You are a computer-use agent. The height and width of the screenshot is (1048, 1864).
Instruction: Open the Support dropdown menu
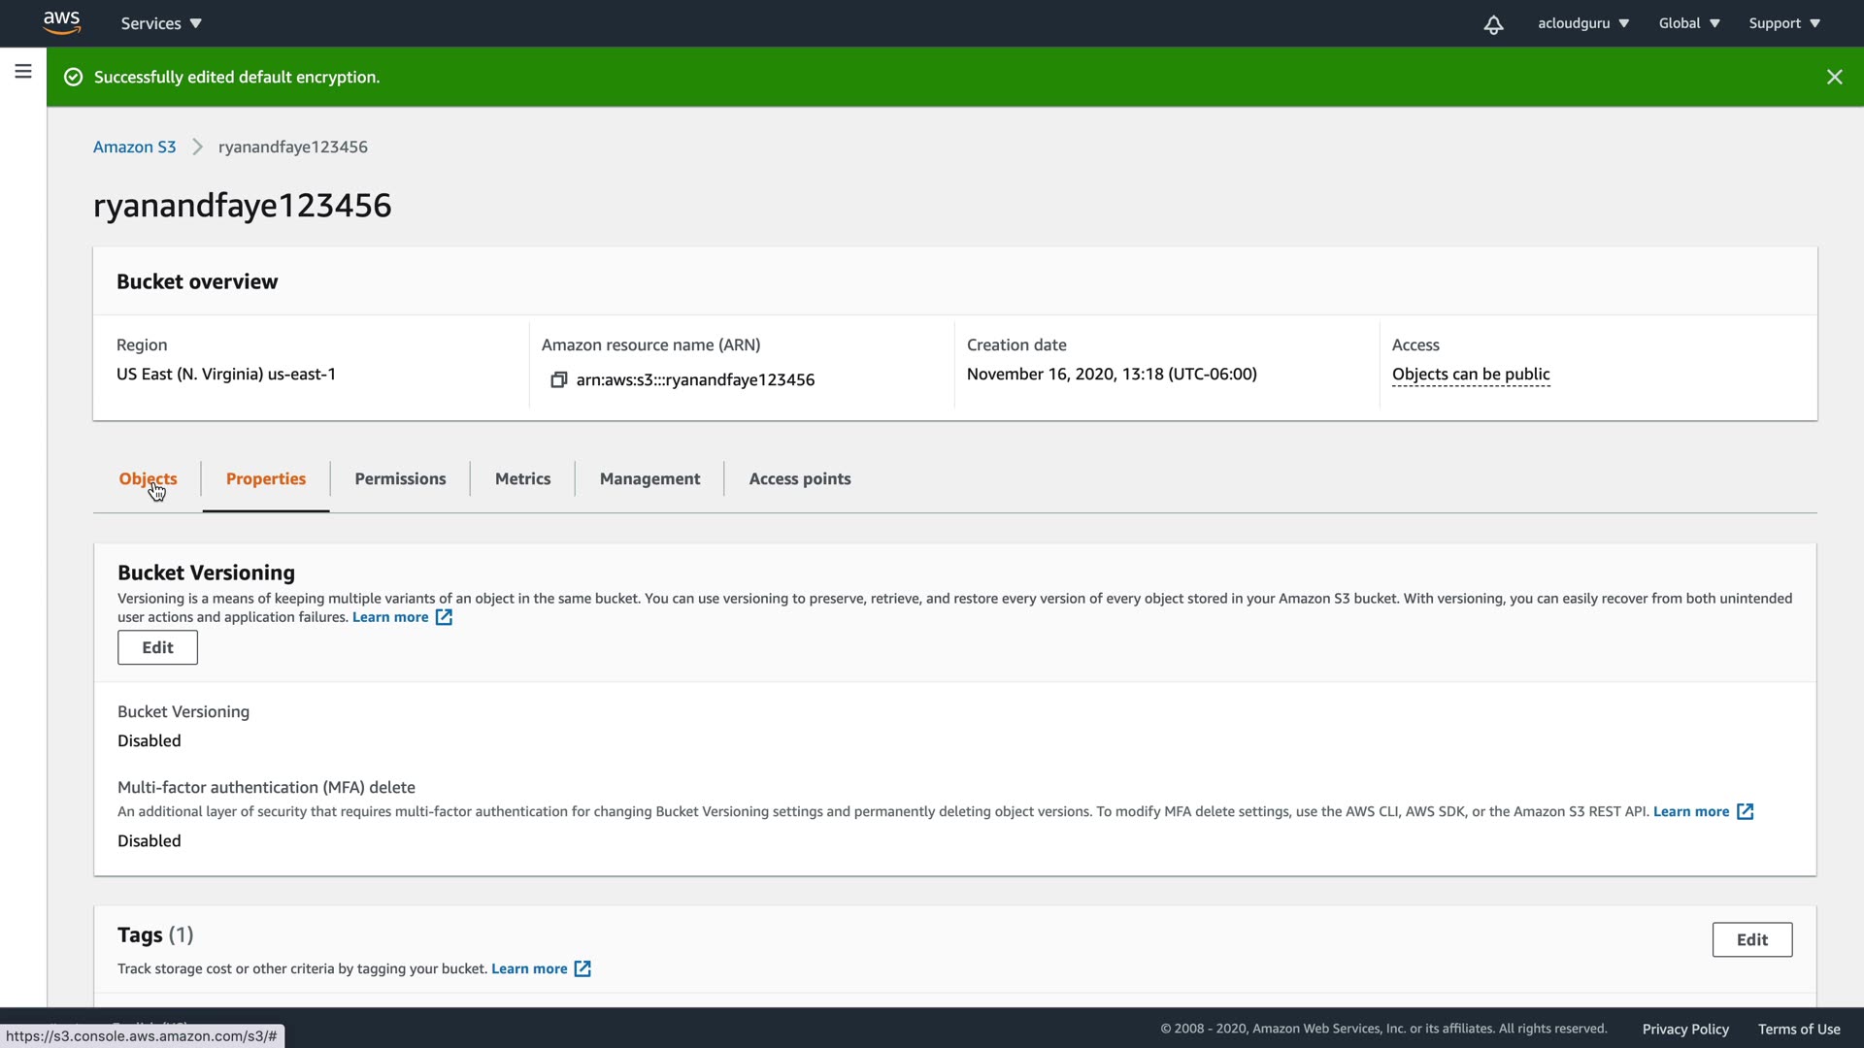coord(1783,23)
